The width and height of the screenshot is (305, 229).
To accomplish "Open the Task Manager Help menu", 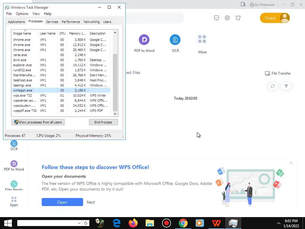I will click(48, 14).
